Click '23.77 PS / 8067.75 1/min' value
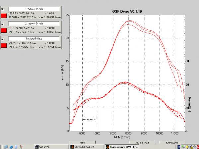The height and width of the screenshot is (149, 199). pos(22,43)
